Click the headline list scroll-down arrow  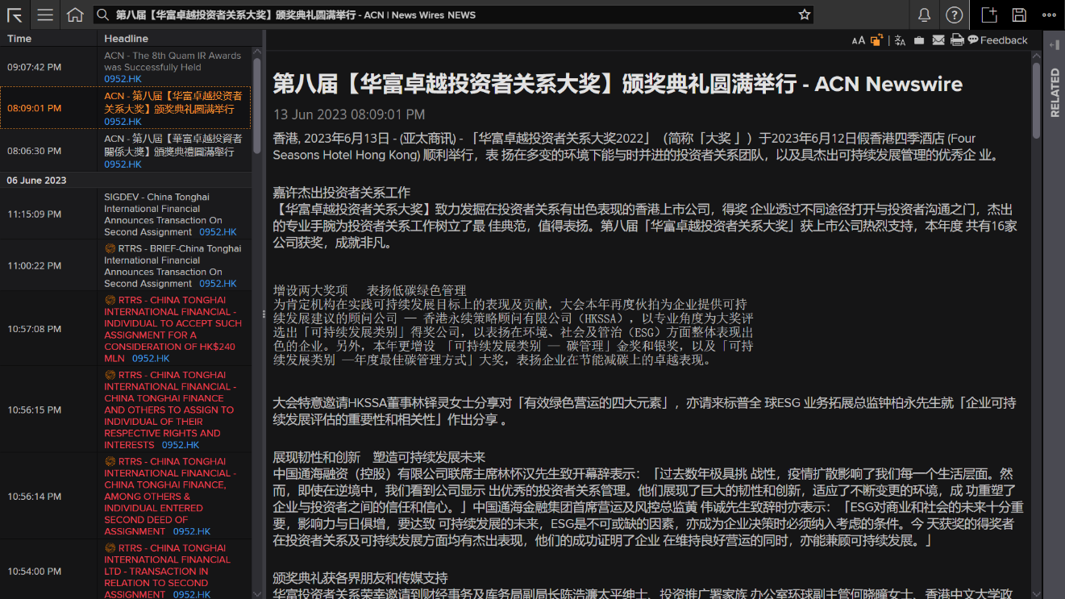tap(257, 594)
